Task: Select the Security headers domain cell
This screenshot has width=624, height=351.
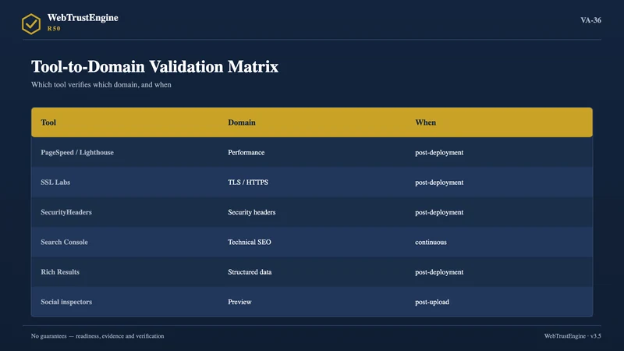Action: coord(251,212)
